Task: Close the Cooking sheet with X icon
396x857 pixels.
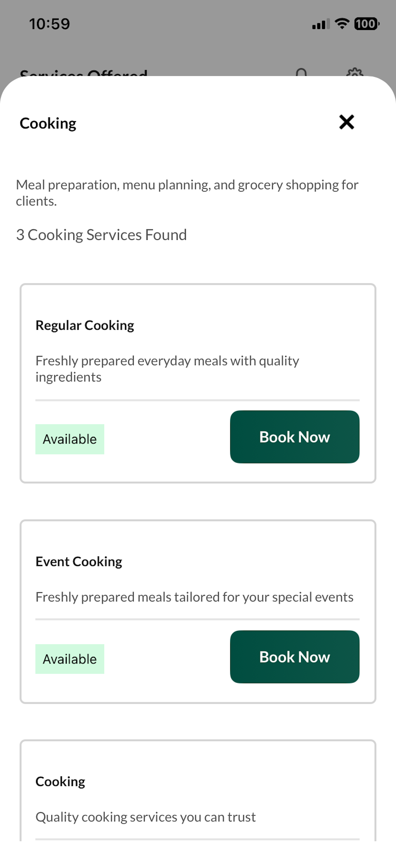Action: pos(346,122)
